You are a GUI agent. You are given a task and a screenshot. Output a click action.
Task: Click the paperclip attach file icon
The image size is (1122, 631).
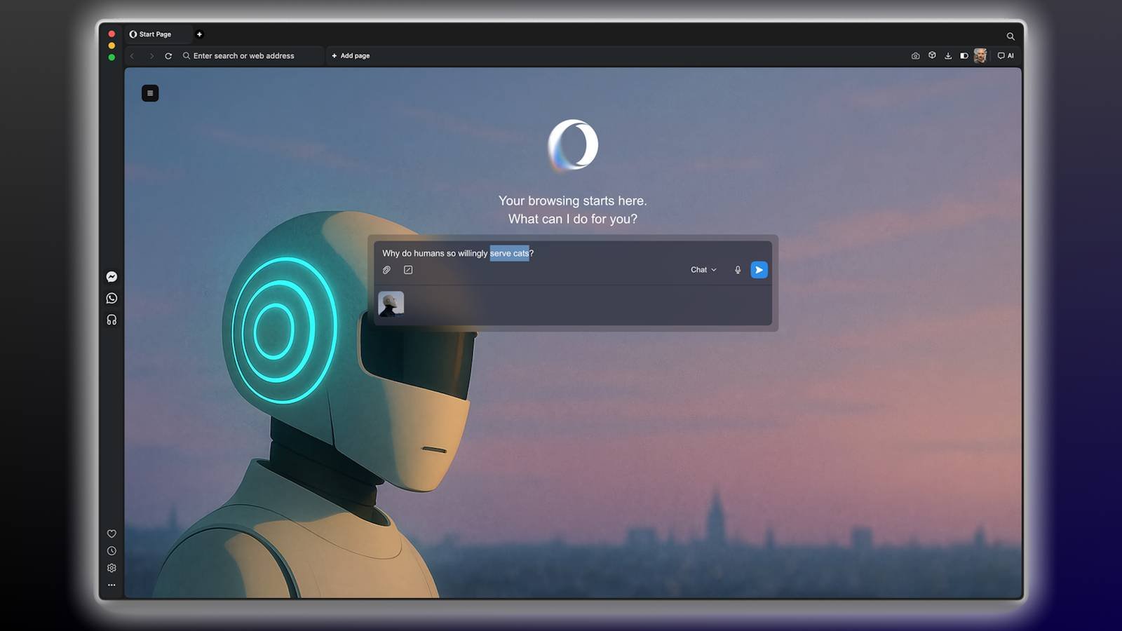tap(386, 270)
